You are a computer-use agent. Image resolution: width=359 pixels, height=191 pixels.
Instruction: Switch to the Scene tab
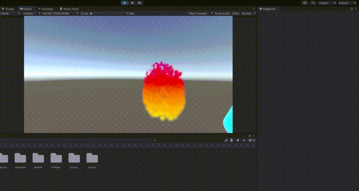pyautogui.click(x=8, y=9)
